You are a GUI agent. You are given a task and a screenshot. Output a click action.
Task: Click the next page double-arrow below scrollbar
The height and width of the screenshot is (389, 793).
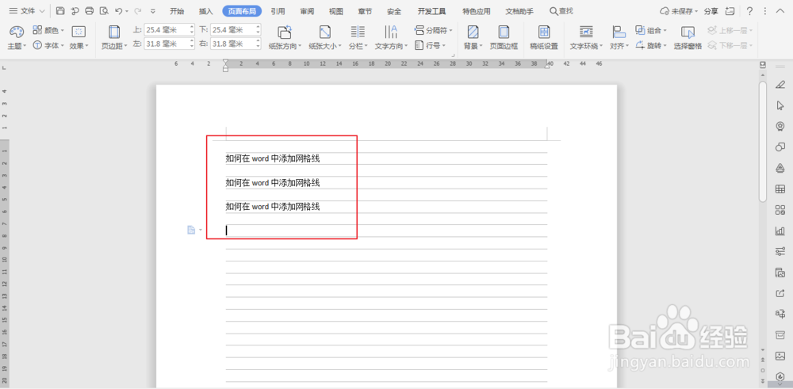(763, 381)
